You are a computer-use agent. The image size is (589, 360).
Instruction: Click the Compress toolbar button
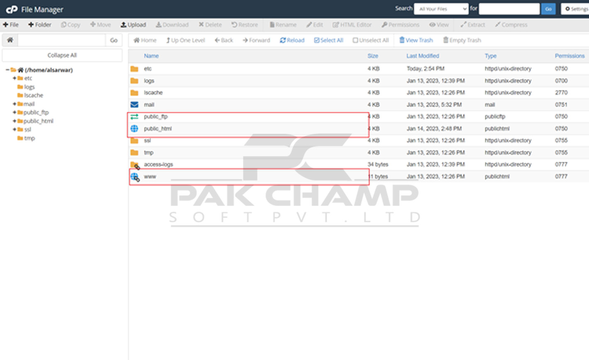[x=511, y=25]
